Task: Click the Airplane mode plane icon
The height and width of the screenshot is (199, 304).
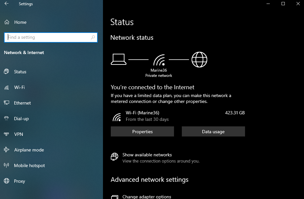Action: (7, 149)
